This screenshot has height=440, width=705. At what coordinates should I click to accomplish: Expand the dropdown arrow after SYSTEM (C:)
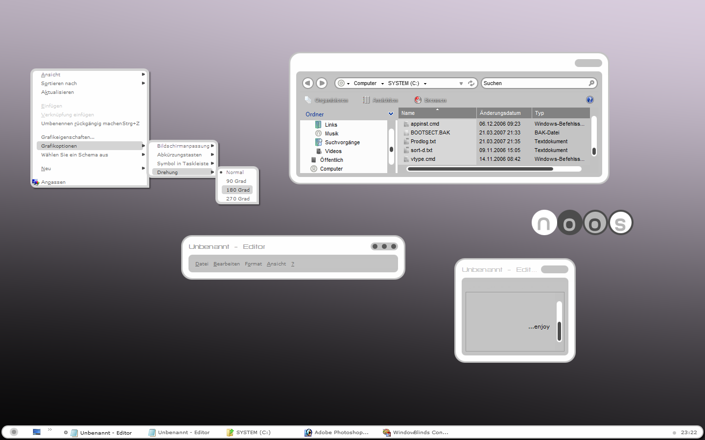(425, 84)
